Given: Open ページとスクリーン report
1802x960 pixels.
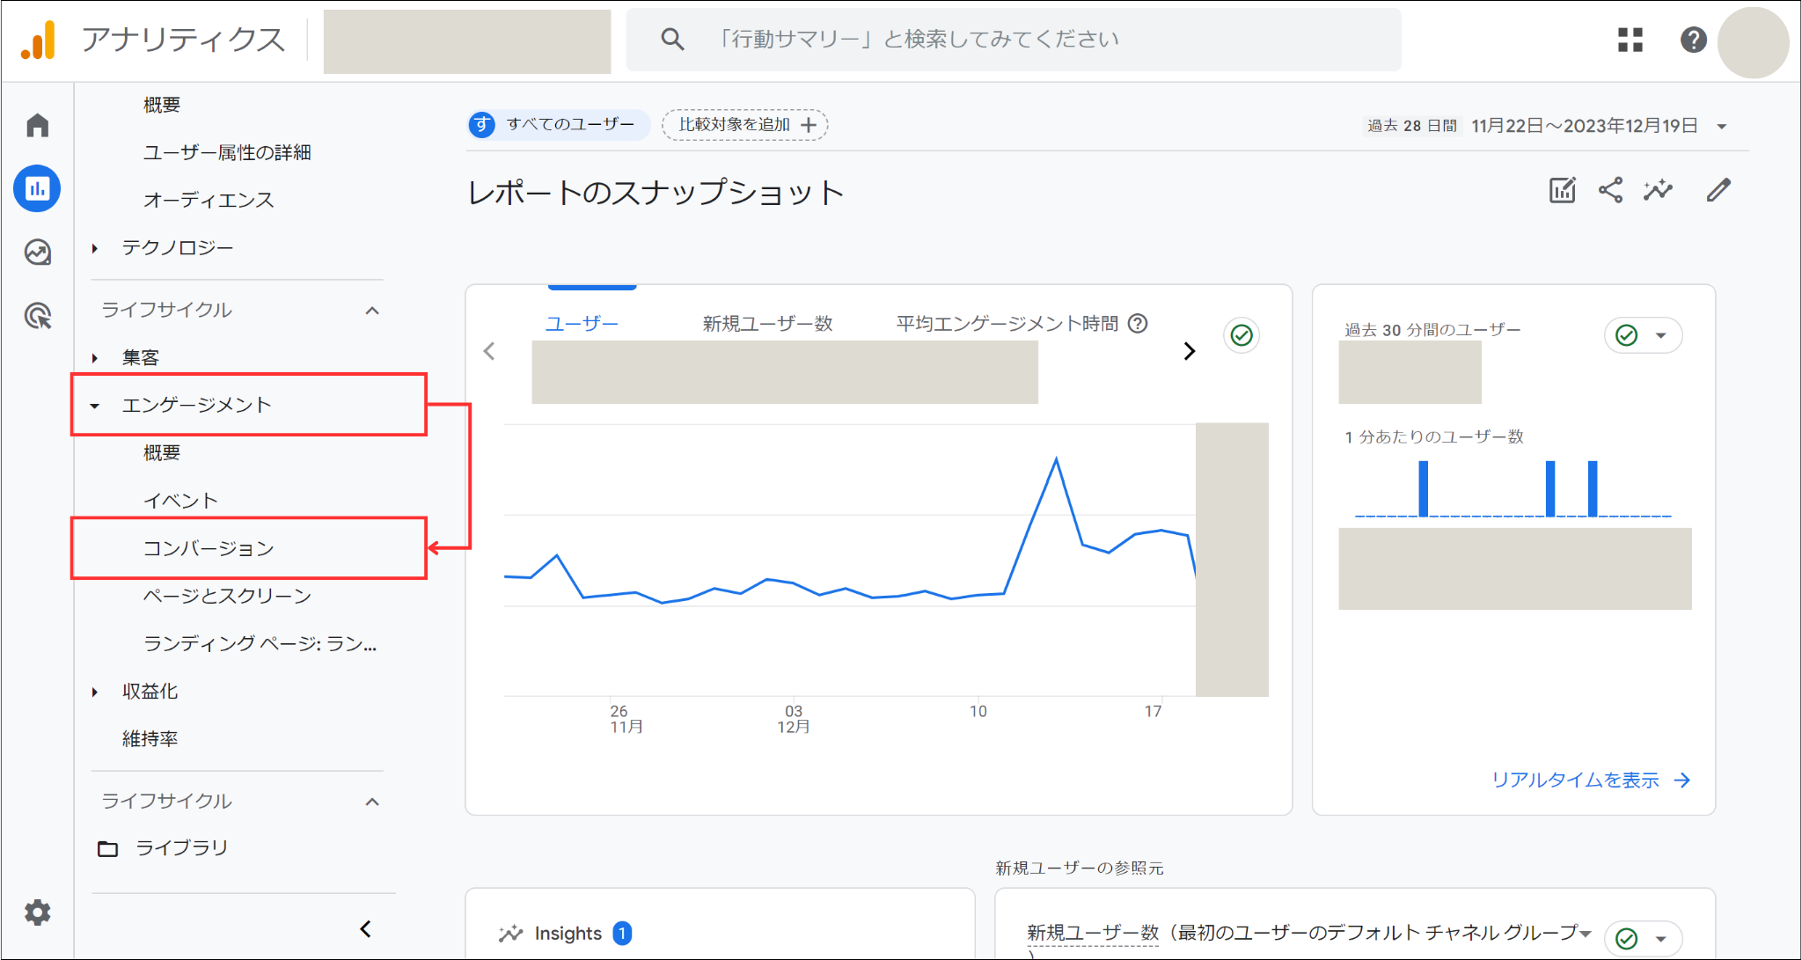Looking at the screenshot, I should 228,596.
